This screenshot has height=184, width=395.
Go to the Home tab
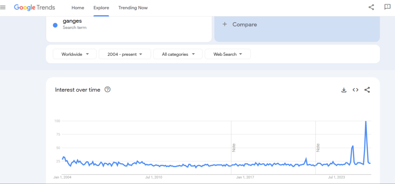pos(78,8)
